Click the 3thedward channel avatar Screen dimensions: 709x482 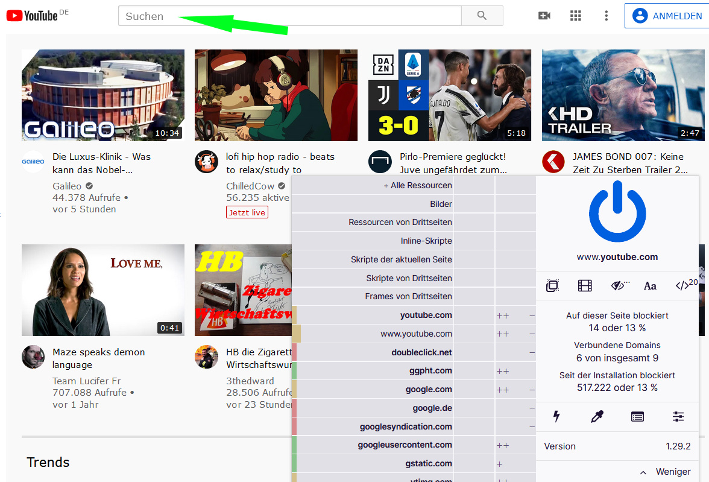[206, 357]
